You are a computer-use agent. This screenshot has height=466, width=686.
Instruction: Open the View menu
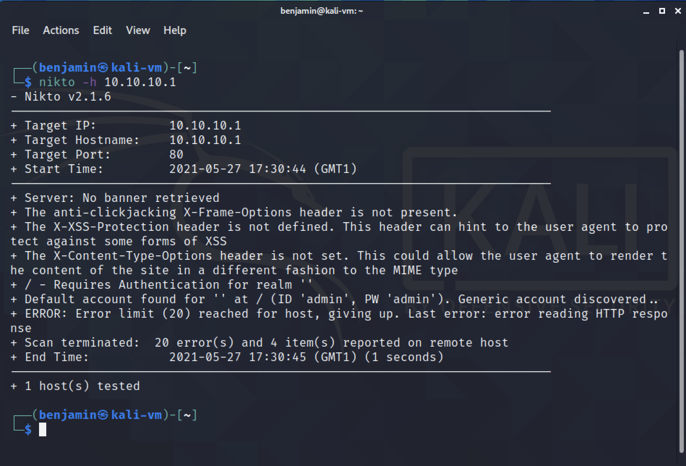pyautogui.click(x=138, y=30)
